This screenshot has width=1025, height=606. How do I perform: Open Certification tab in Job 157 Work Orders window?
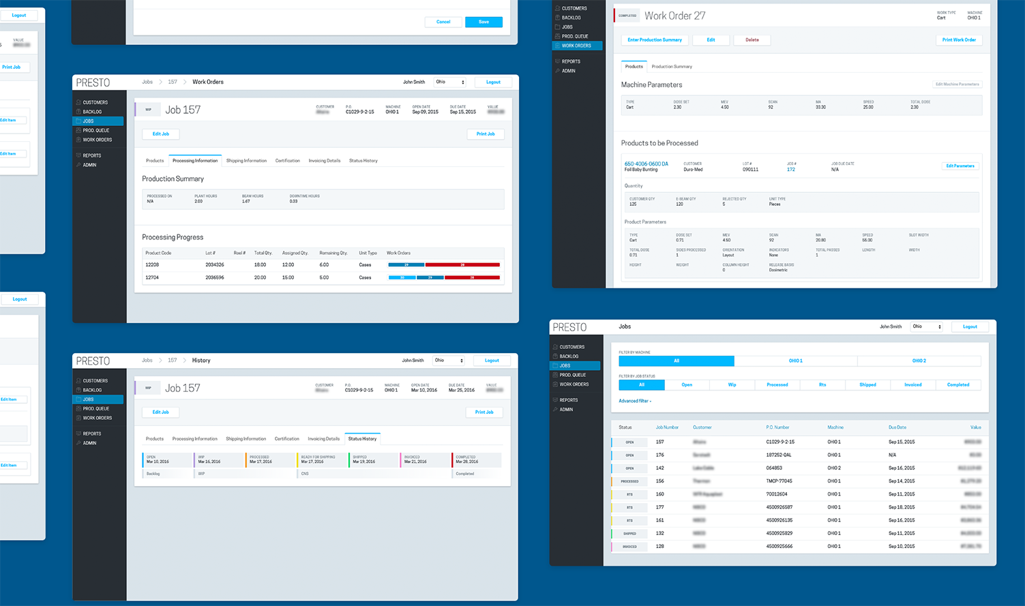coord(288,161)
